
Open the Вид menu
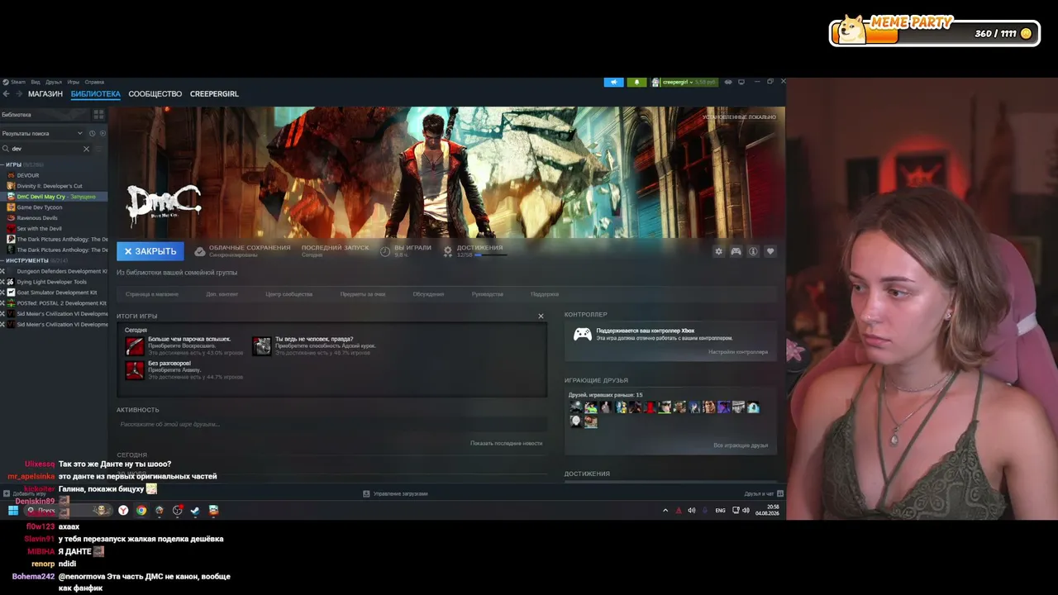click(36, 82)
